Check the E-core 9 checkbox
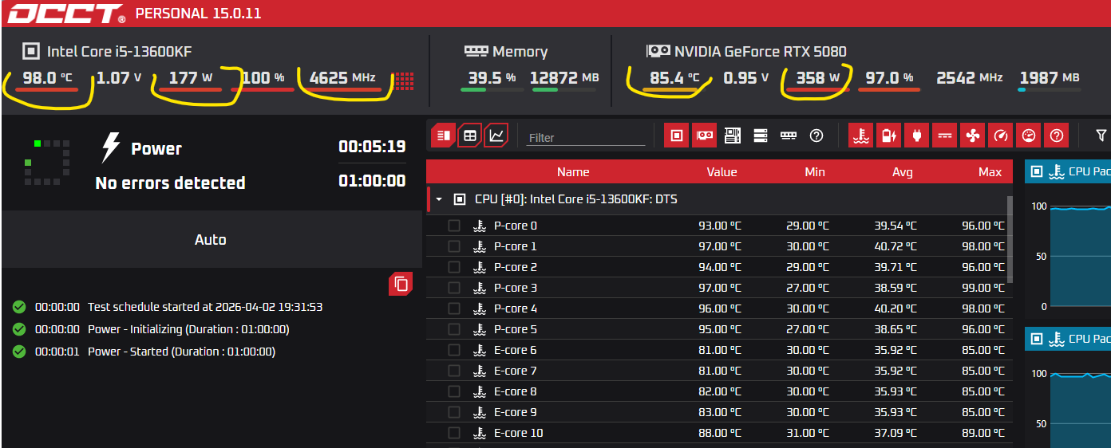1111x448 pixels. click(454, 412)
